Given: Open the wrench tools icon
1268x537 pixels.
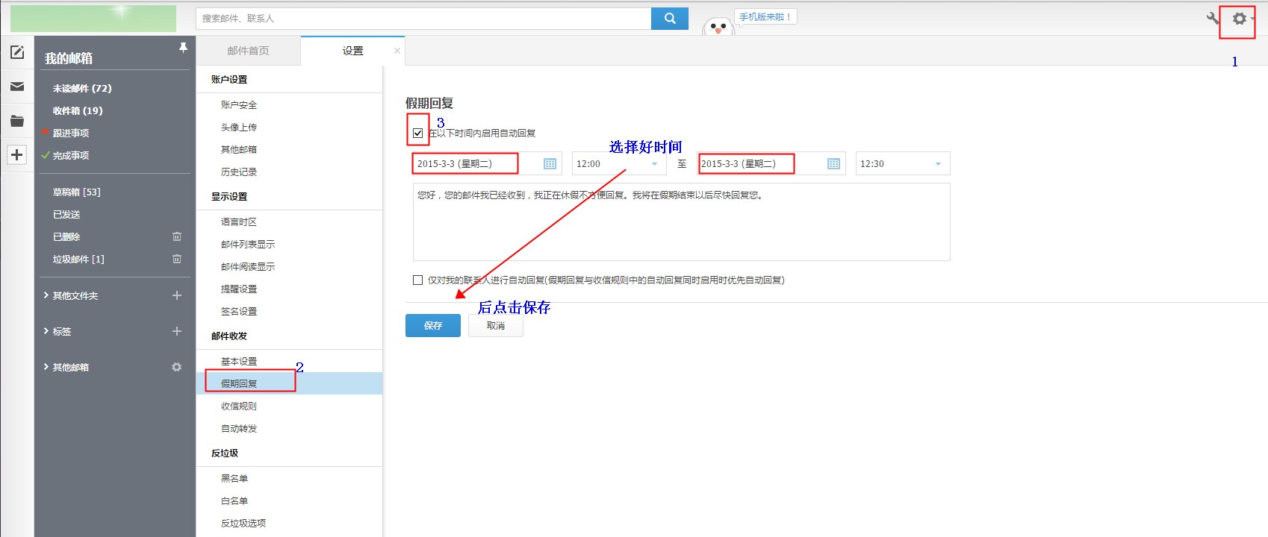Looking at the screenshot, I should pos(1213,19).
